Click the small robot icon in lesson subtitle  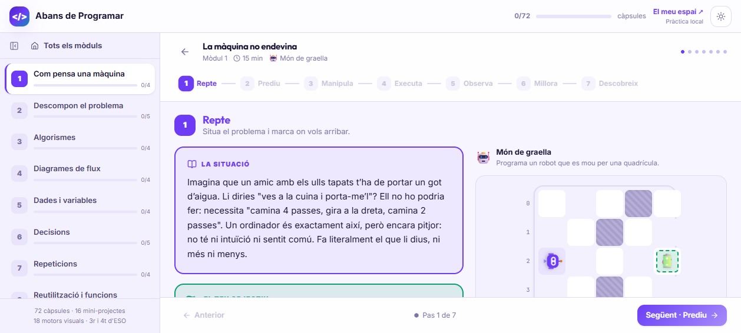[273, 58]
